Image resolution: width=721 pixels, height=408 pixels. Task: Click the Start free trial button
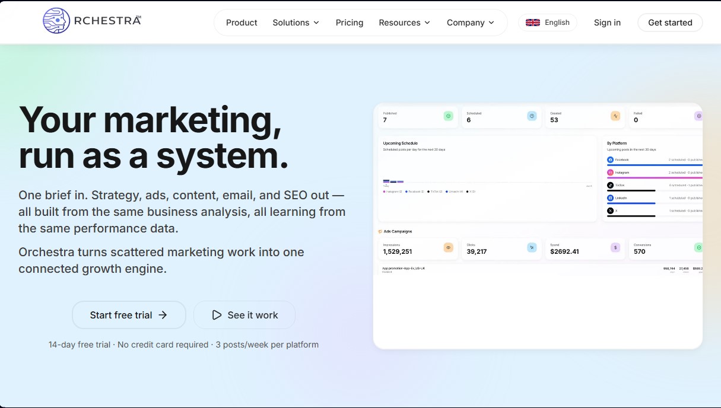coord(129,315)
